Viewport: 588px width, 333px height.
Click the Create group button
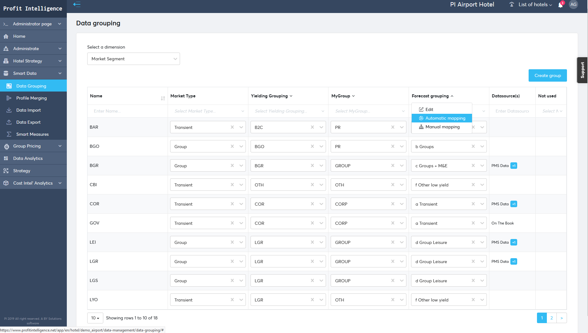547,75
